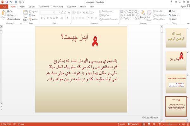The height and width of the screenshot is (126, 190).
Task: Select the right arrow shape in gallery
Action: coord(130,15)
